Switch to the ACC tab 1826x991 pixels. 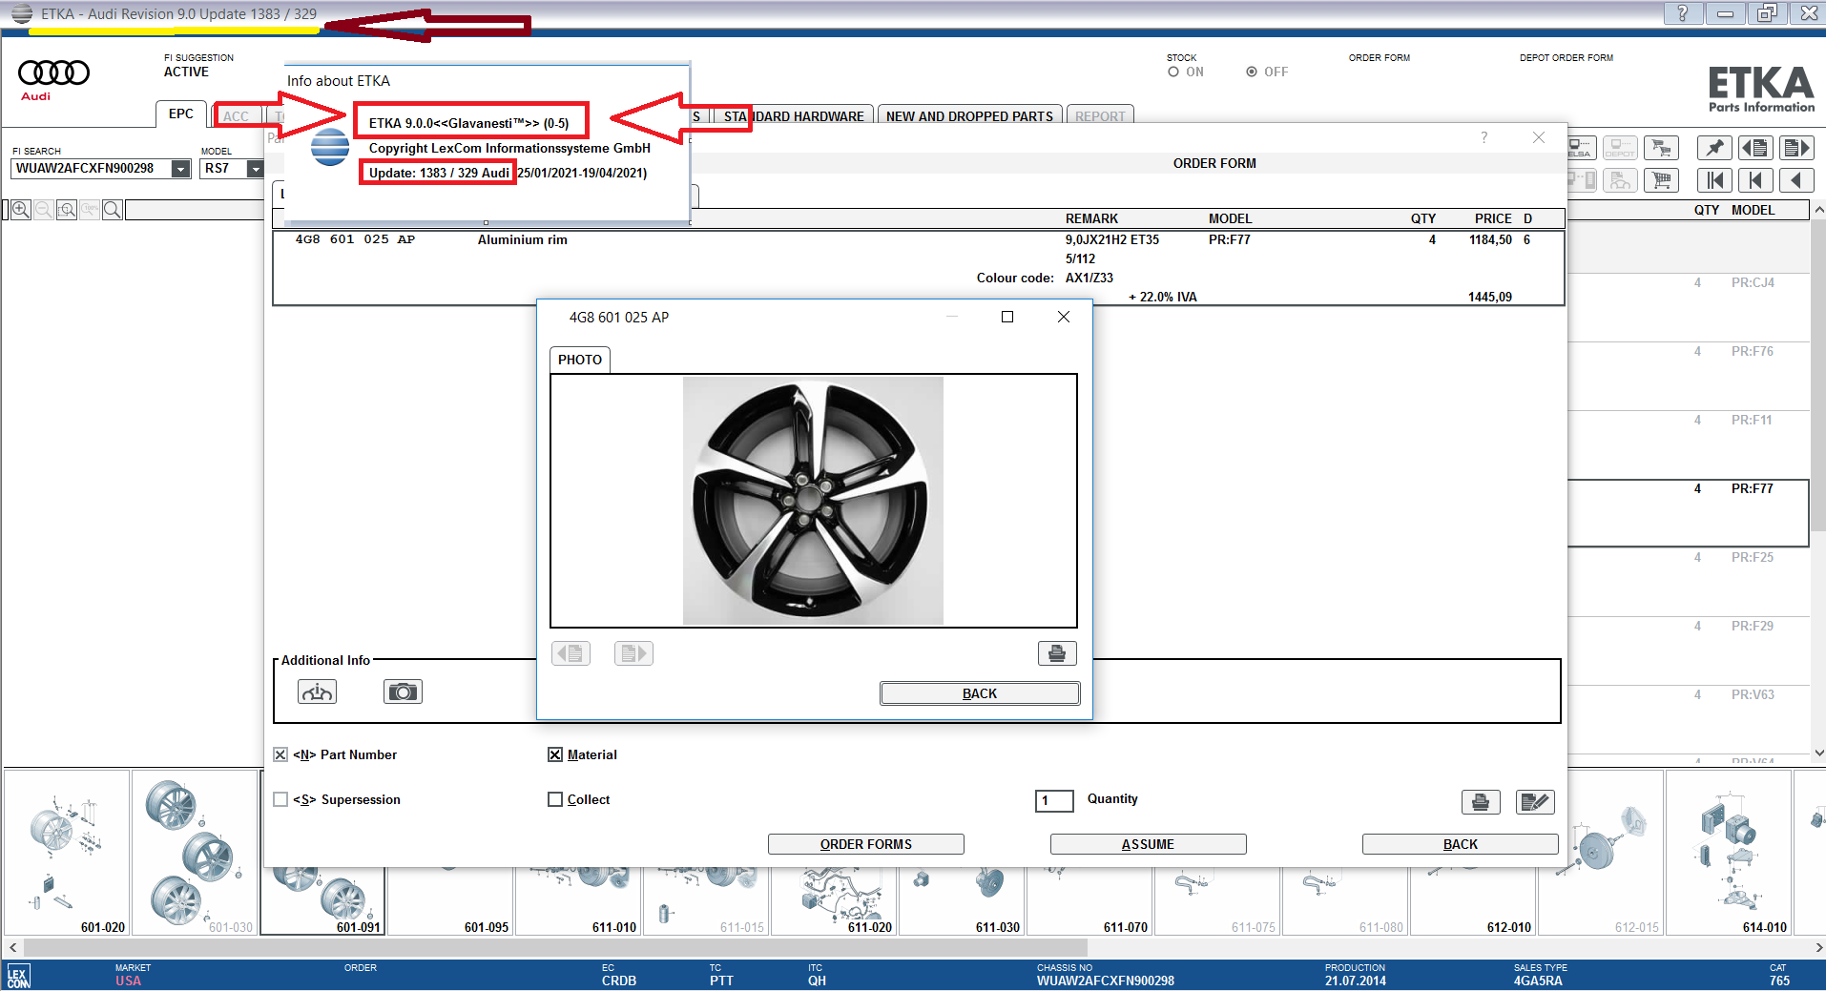[x=236, y=116]
